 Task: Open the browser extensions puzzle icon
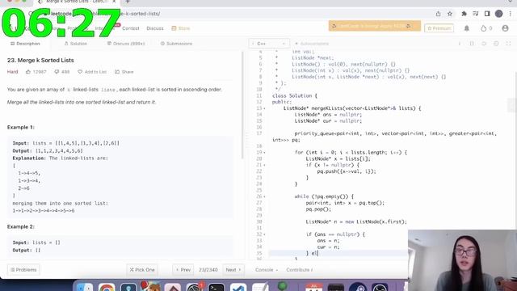464,14
